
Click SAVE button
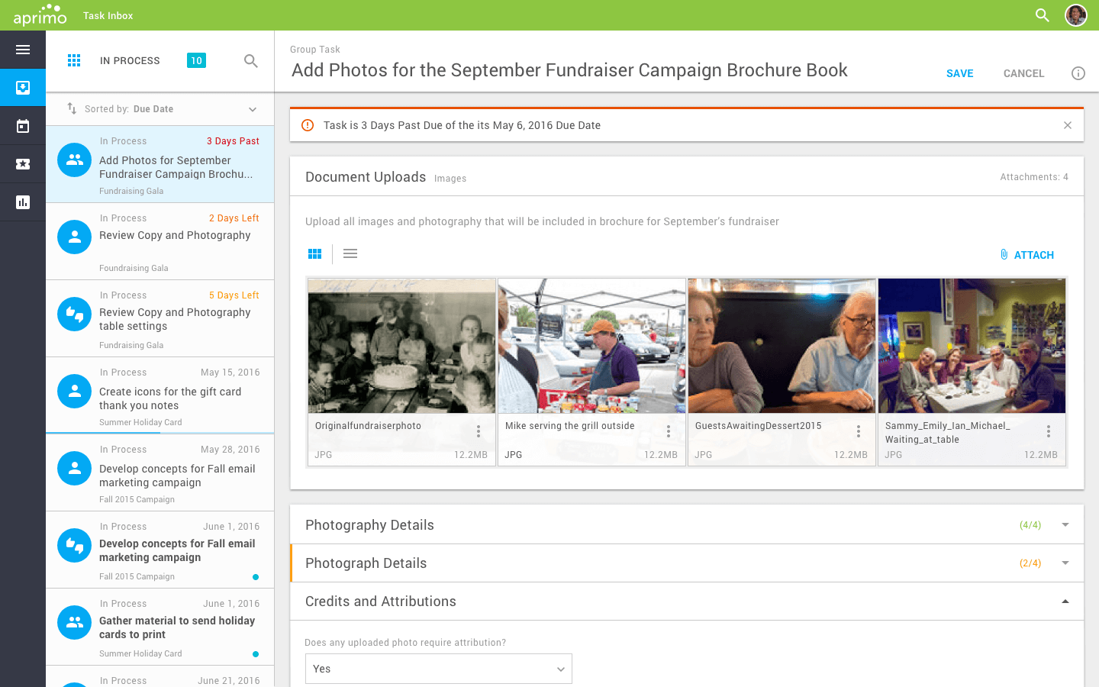click(x=960, y=73)
